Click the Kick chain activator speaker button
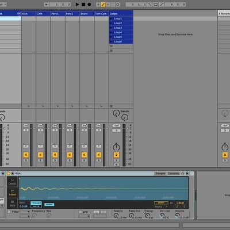Viewport: 230px width, 230px height. tap(26, 155)
